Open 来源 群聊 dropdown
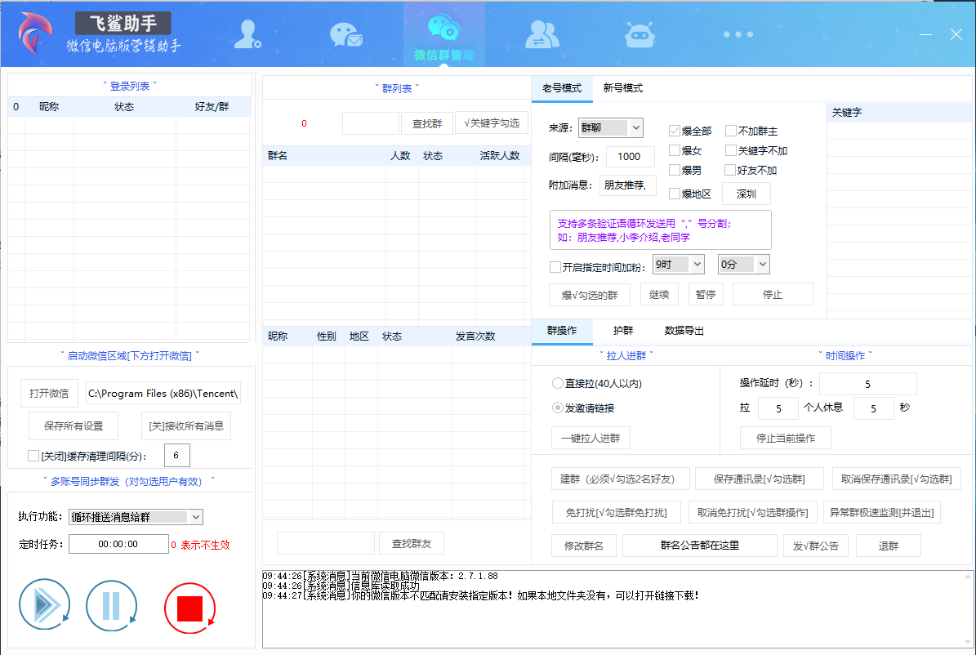 pos(611,127)
